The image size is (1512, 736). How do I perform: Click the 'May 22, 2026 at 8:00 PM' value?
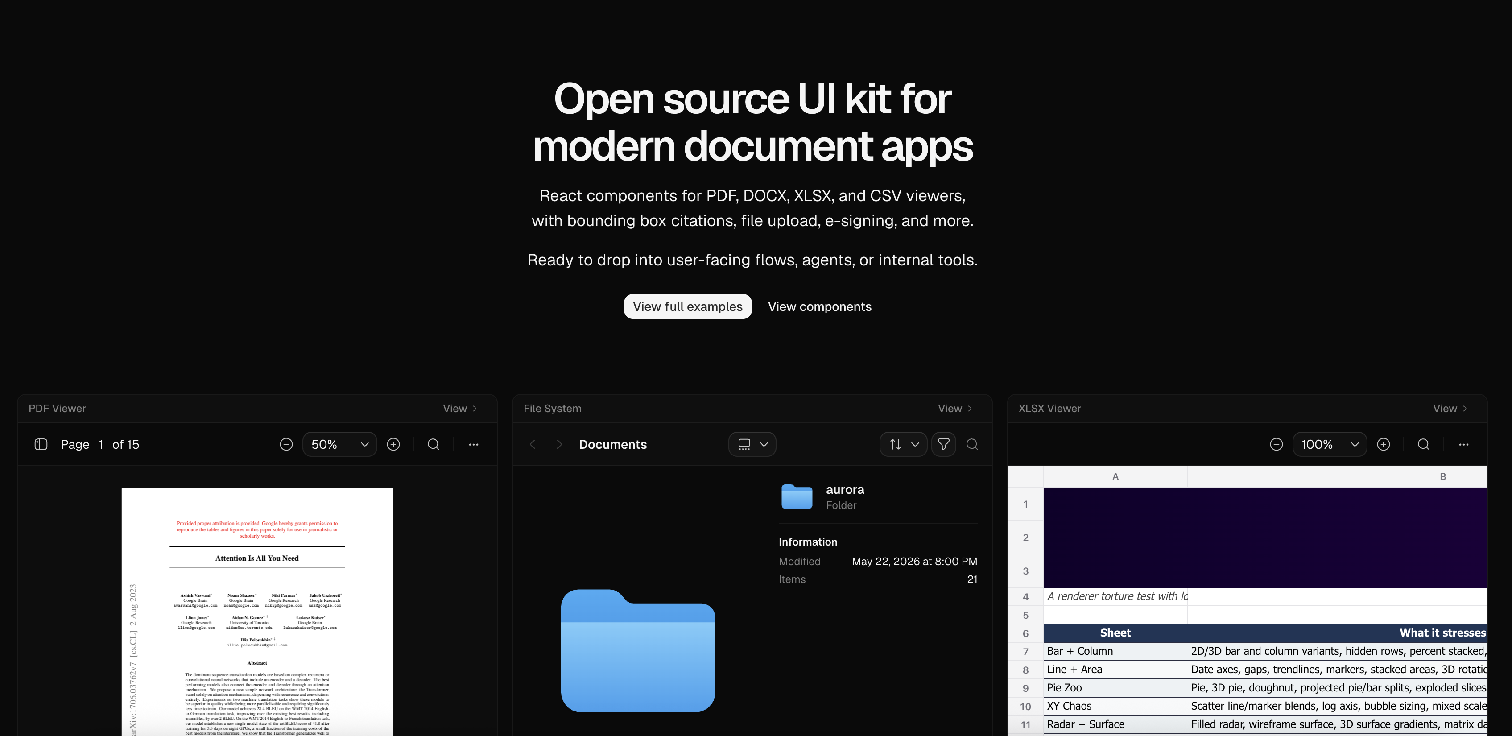[914, 562]
